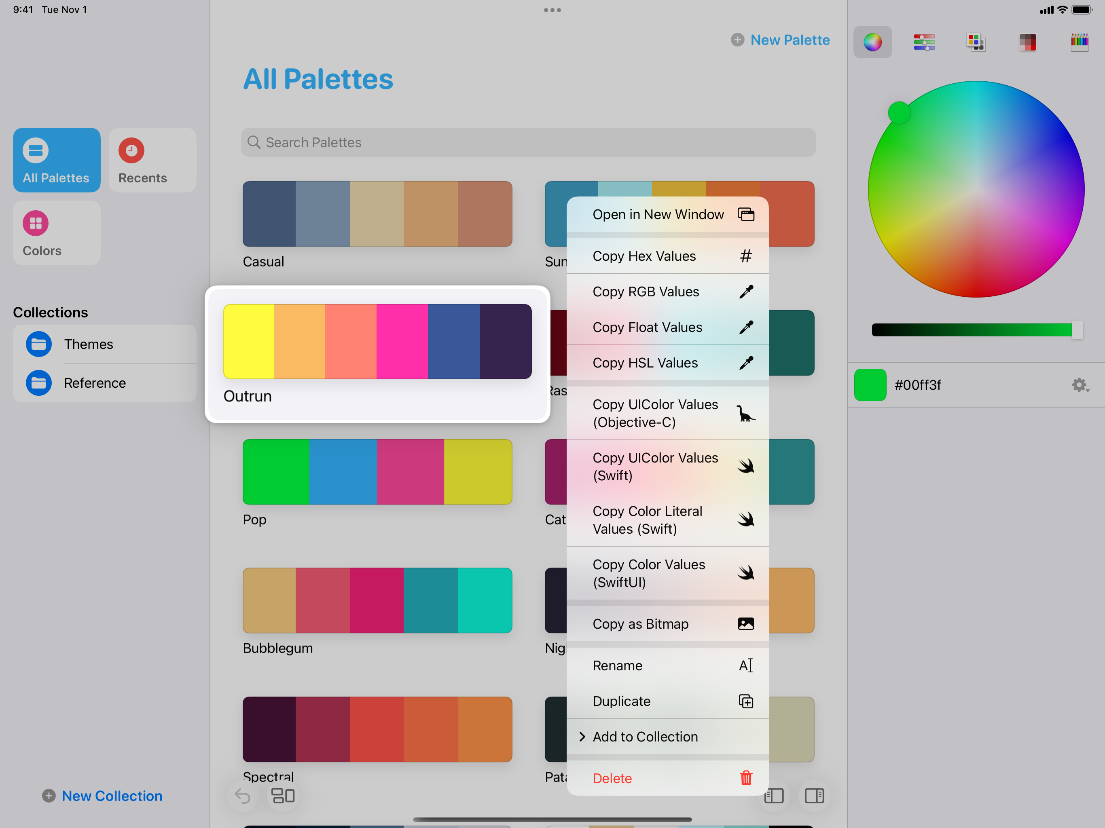
Task: Toggle the right inspector panel button
Action: point(814,796)
